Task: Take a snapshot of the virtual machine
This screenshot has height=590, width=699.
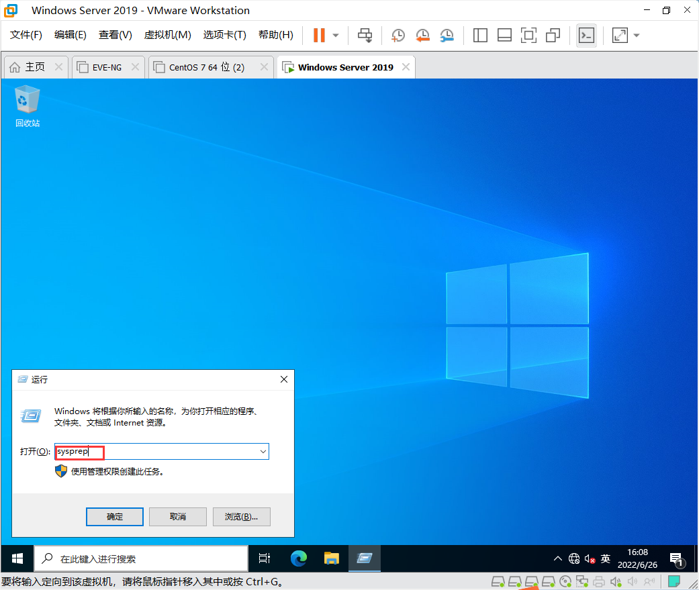Action: click(x=398, y=35)
